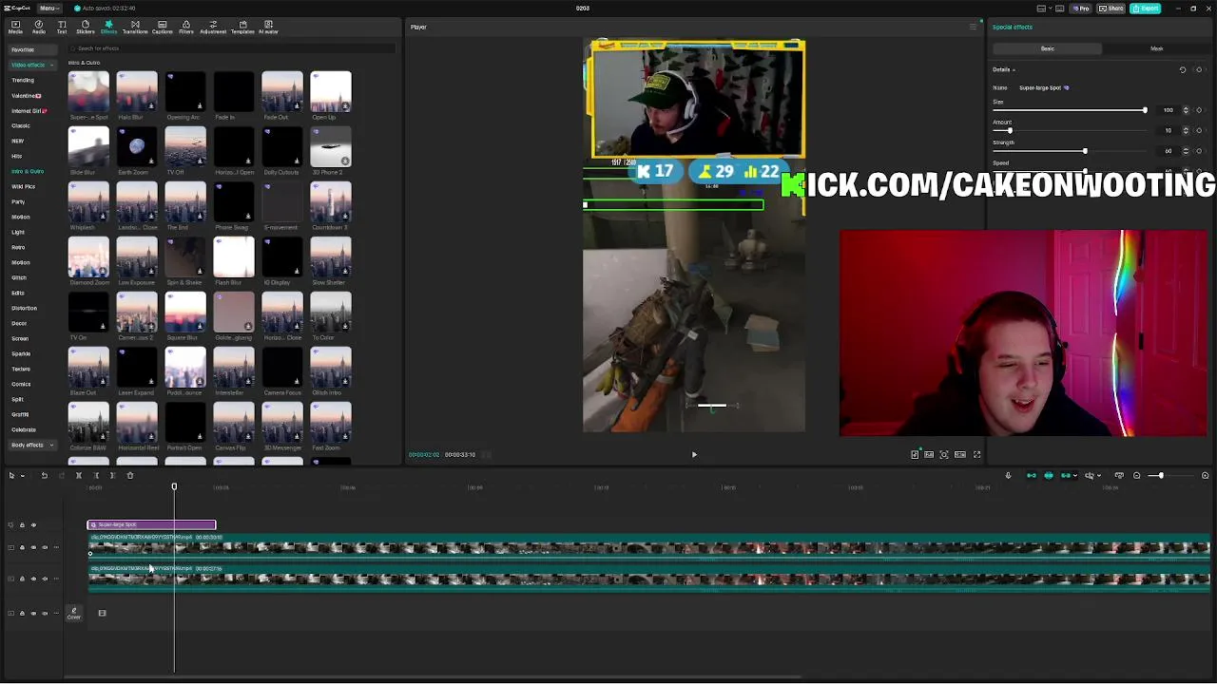Collapse the Details section arrow
Viewport: 1217px width, 684px height.
(x=1014, y=69)
